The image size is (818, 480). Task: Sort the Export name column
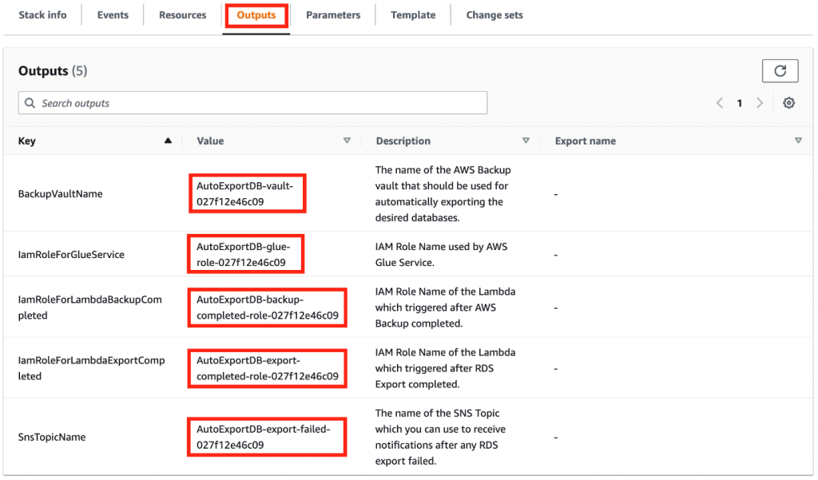point(798,141)
